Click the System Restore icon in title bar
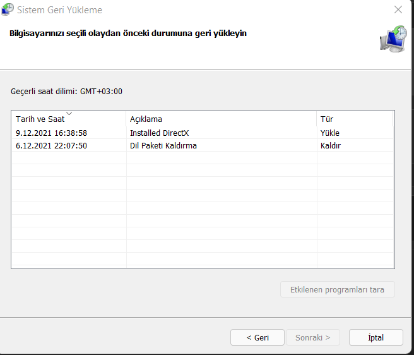The width and height of the screenshot is (414, 355). (8, 10)
